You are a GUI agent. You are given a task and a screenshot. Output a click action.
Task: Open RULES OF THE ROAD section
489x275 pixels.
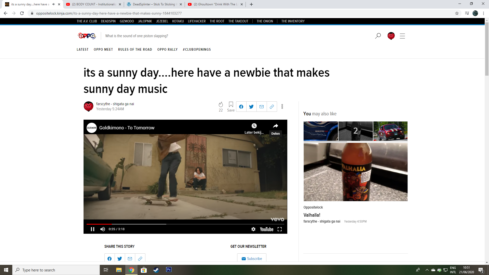(135, 49)
